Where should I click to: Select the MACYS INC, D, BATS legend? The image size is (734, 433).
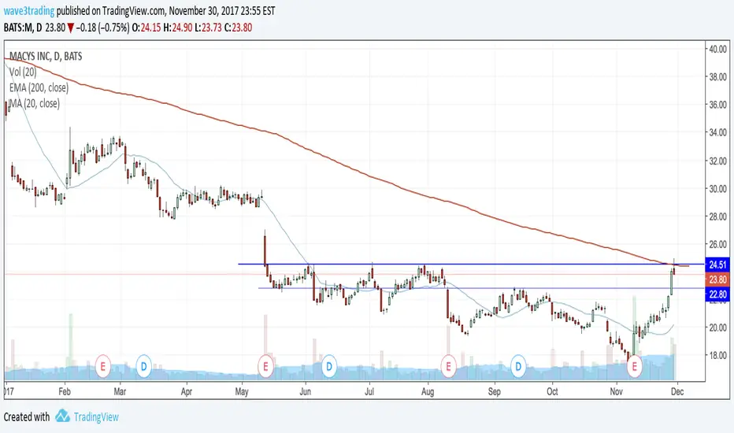(x=46, y=56)
